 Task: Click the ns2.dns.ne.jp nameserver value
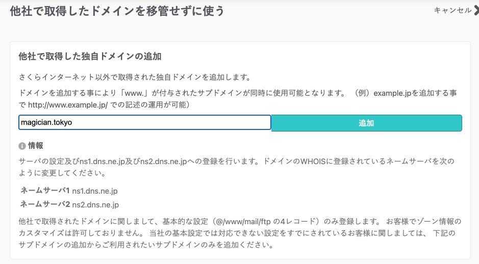95,205
